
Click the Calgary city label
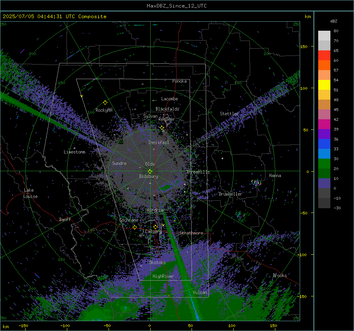pyautogui.click(x=153, y=231)
